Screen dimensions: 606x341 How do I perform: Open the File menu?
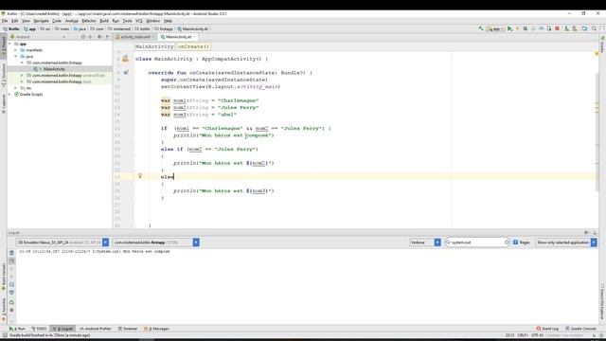pos(5,21)
